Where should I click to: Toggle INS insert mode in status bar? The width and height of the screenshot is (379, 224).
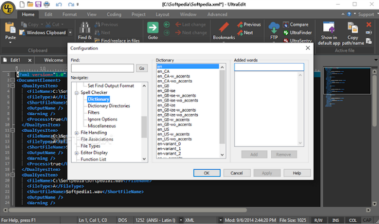pyautogui.click(x=336, y=220)
